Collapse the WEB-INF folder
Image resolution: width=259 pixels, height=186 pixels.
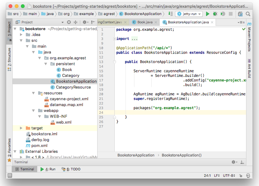click(x=40, y=117)
